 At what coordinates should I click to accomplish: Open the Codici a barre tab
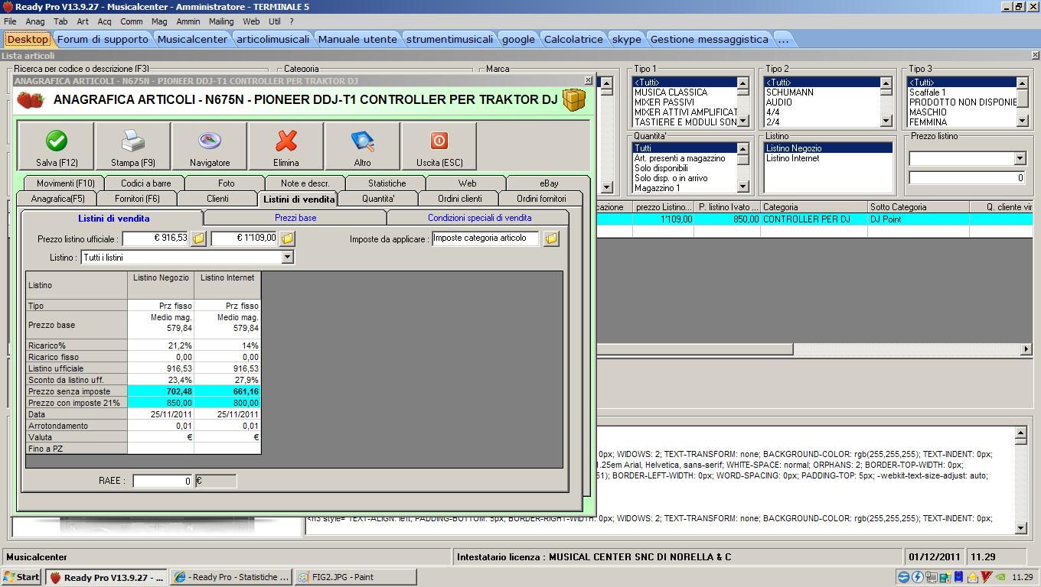click(x=145, y=183)
